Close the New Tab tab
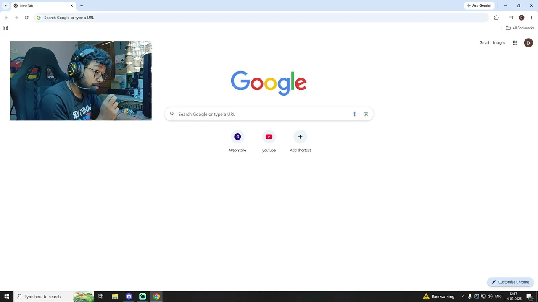This screenshot has width=538, height=302. click(71, 6)
